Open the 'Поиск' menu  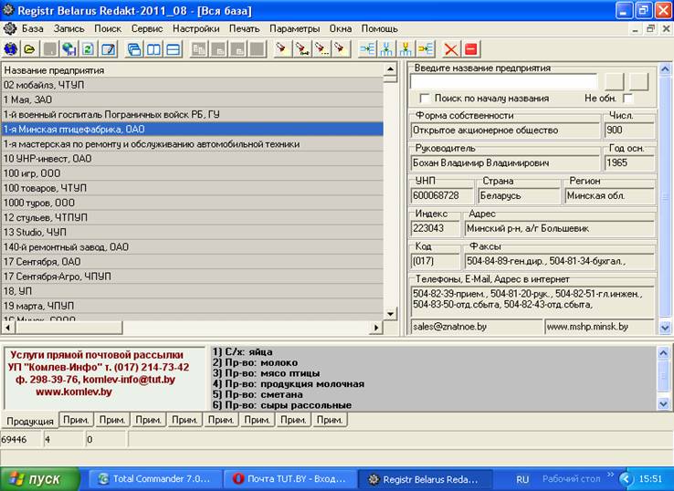tap(108, 28)
